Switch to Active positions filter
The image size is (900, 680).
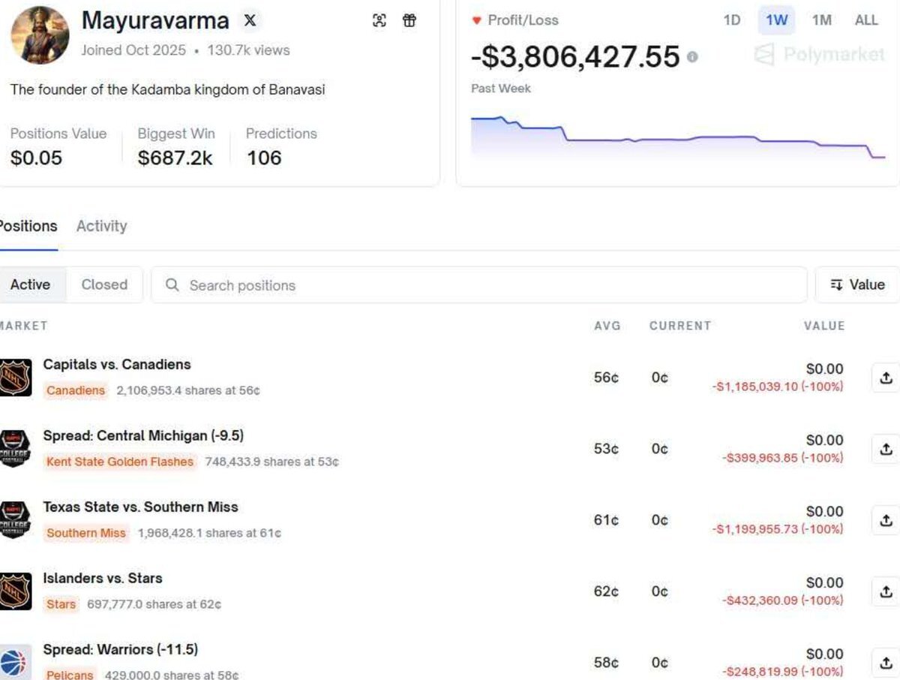pos(31,284)
